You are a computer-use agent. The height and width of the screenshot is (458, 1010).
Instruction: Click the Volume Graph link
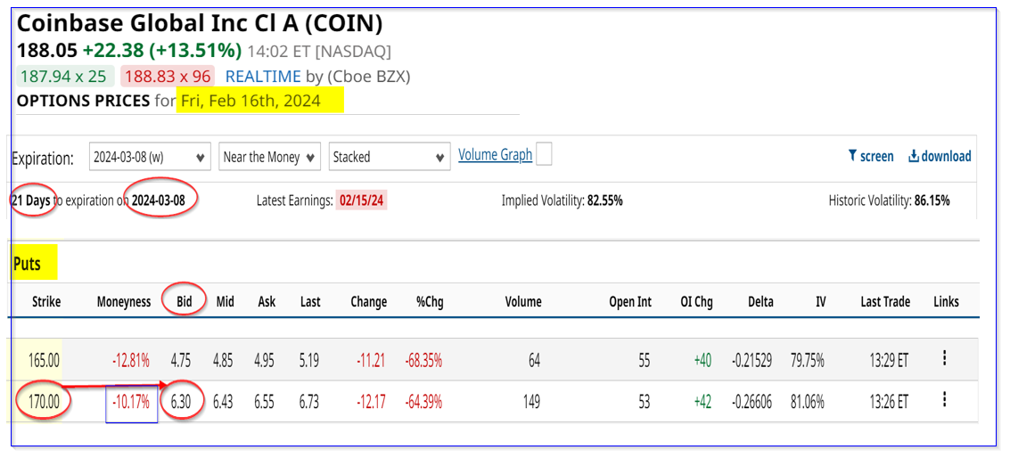[x=495, y=155]
